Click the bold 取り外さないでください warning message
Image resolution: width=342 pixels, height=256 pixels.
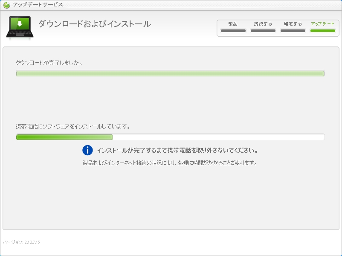pos(177,151)
